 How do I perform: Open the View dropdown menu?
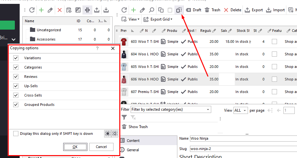pos(131,19)
